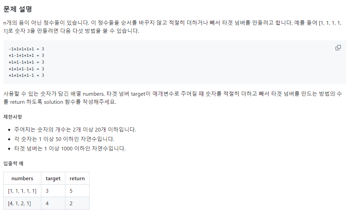Click the 문제 설명 heading

(18, 9)
